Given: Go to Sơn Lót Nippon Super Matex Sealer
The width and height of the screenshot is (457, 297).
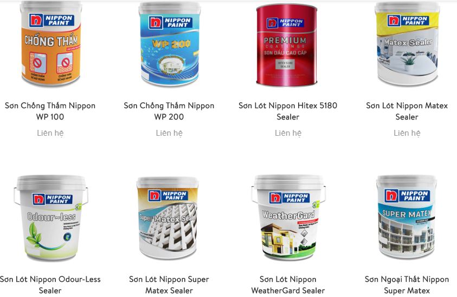Looking at the screenshot, I should 169,285.
